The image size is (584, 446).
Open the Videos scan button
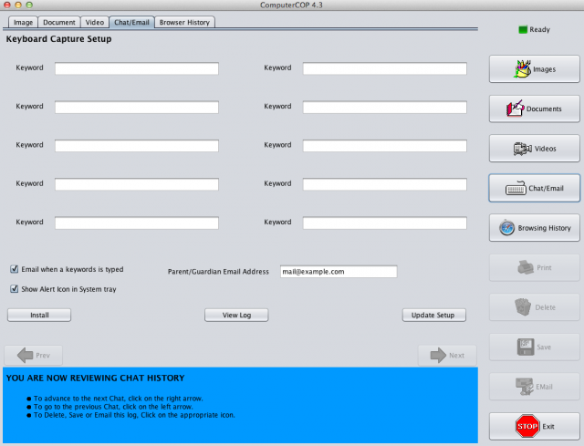(534, 149)
